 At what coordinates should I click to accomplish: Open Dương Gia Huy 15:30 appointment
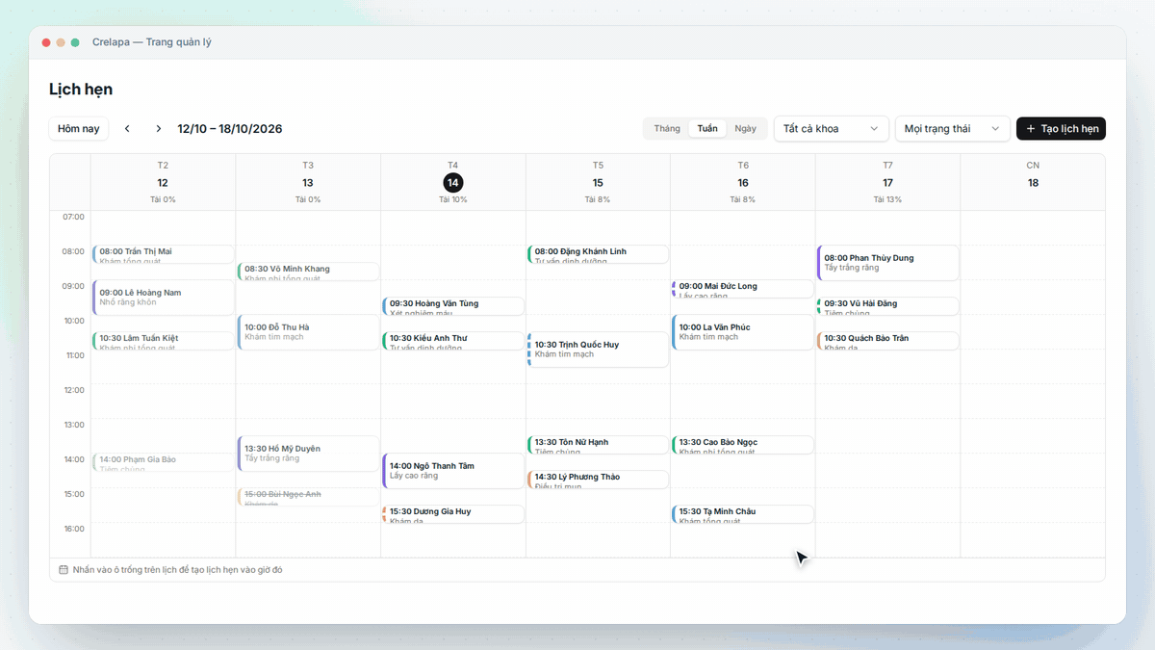453,514
